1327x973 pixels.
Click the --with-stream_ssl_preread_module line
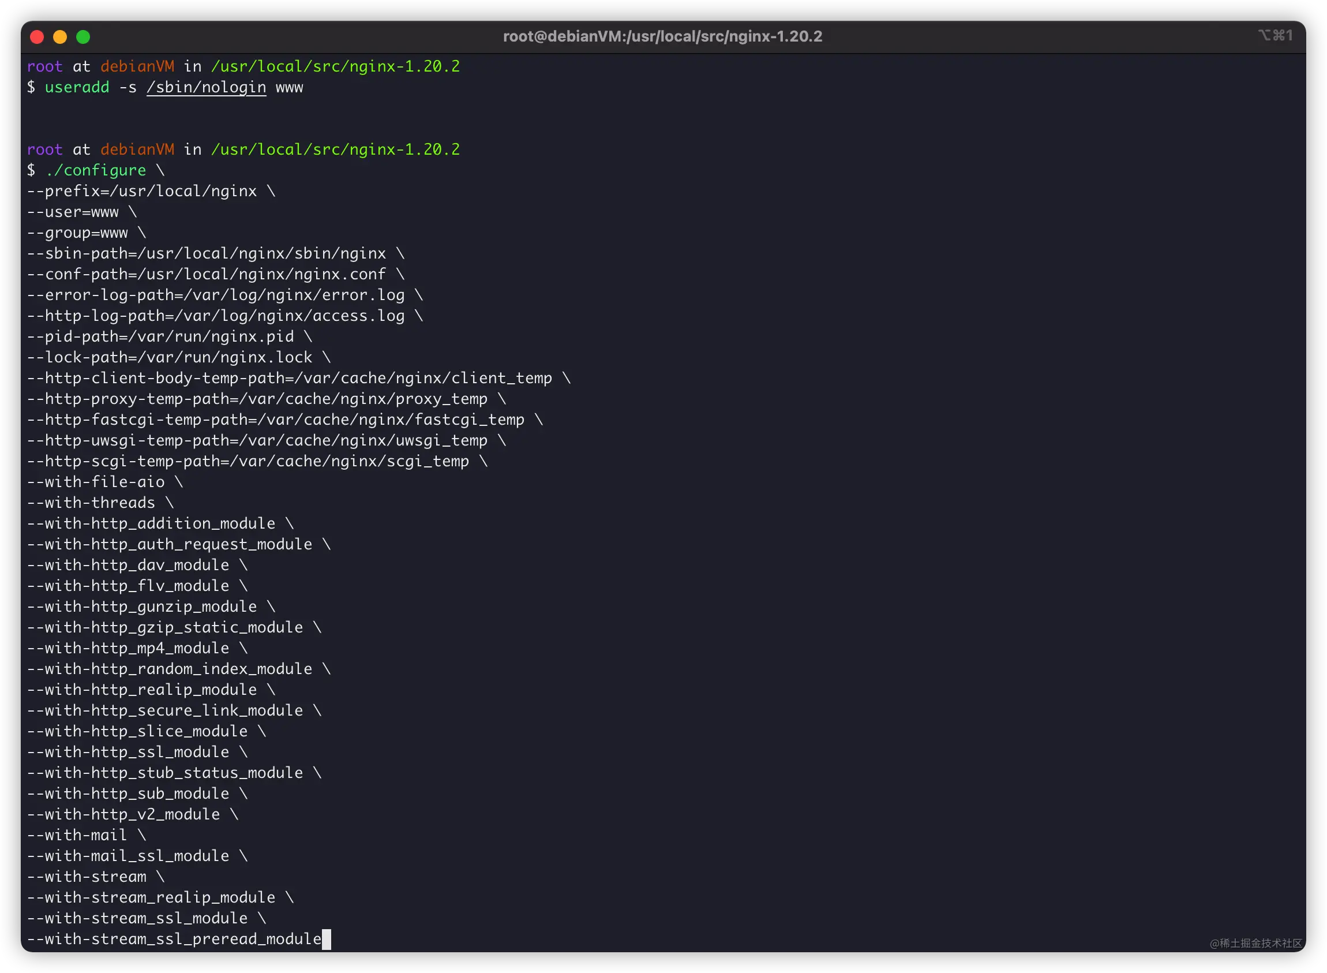(x=174, y=939)
